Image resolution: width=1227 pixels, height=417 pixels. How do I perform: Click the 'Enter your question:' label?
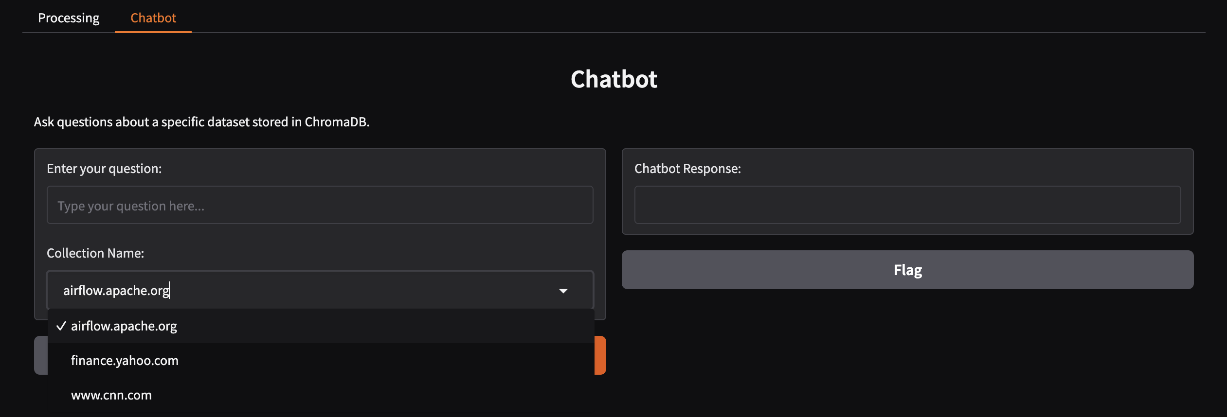coord(104,169)
